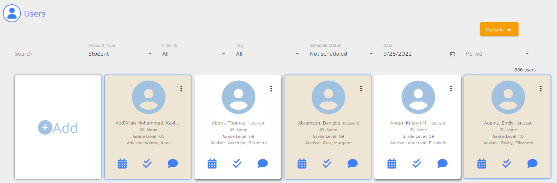Image resolution: width=557 pixels, height=183 pixels.
Task: Open calendar icon on Abreu, Kristyn card
Action: click(392, 164)
